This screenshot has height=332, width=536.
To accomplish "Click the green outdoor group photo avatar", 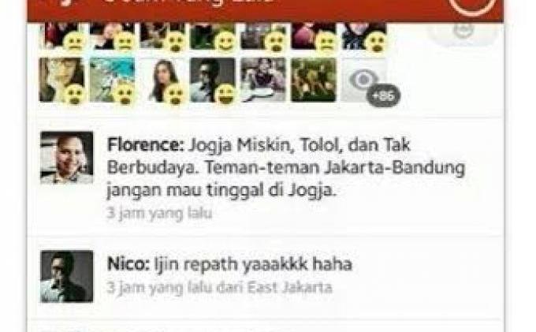I will pyautogui.click(x=314, y=80).
